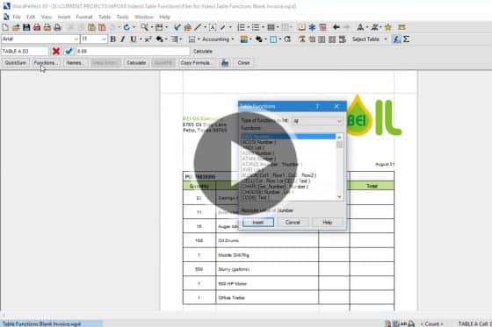Toggle Underline formatting

point(133,39)
